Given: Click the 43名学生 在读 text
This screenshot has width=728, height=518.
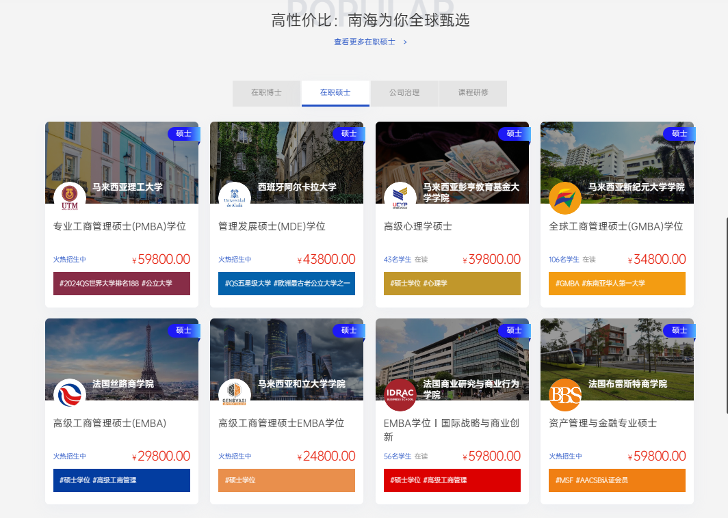Looking at the screenshot, I should point(406,260).
